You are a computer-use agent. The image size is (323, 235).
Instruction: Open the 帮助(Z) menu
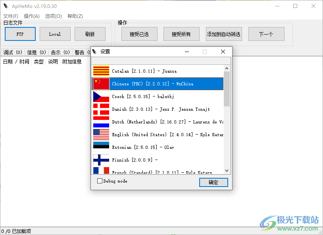[75, 16]
